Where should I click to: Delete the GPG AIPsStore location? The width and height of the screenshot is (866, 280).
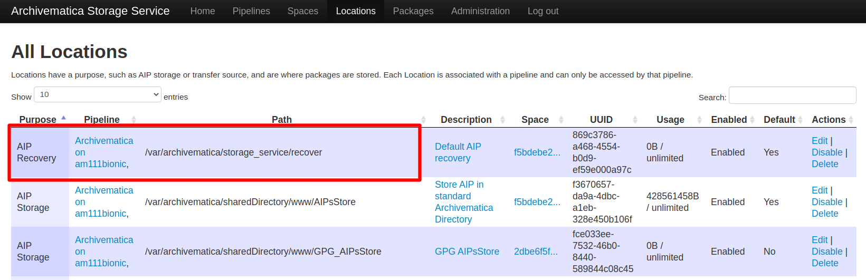tap(825, 263)
